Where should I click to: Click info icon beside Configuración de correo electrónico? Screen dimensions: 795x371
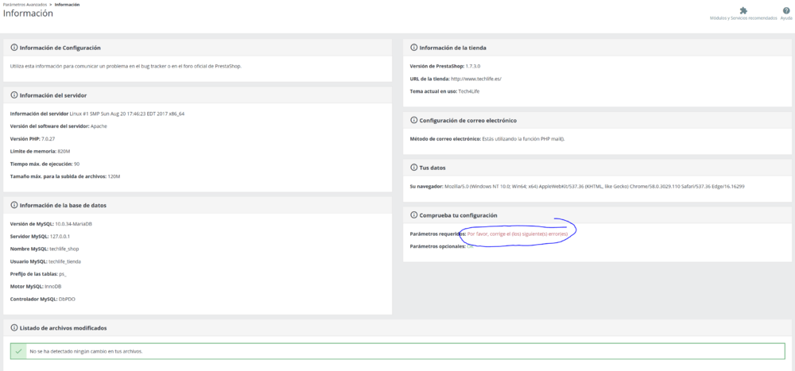[413, 120]
